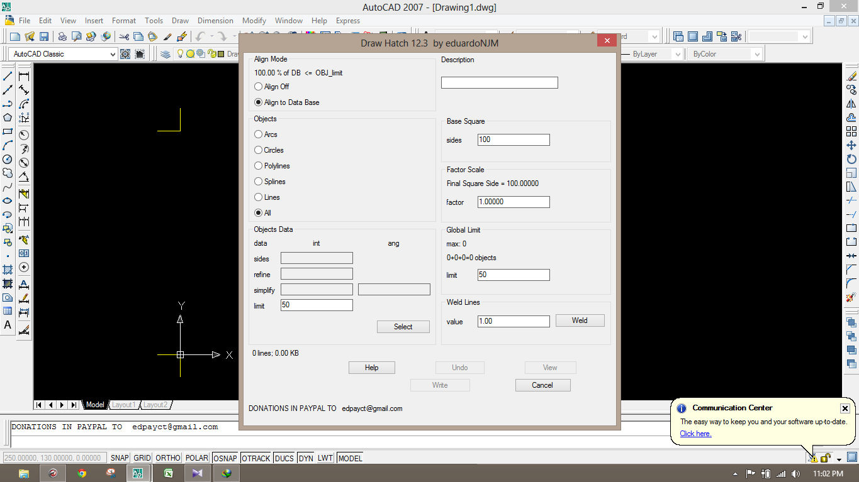The width and height of the screenshot is (859, 482).
Task: Click the Description input field
Action: (x=499, y=82)
